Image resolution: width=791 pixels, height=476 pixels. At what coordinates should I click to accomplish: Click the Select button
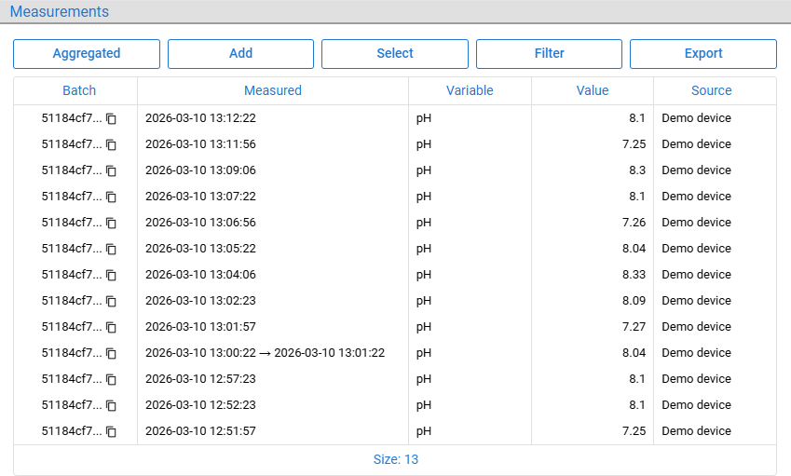coord(395,53)
